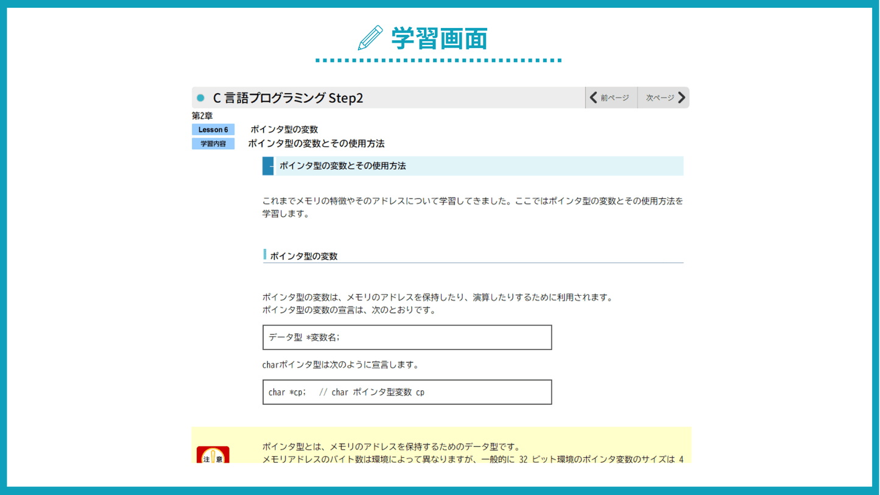
Task: Go to 次ページ
Action: (x=660, y=97)
